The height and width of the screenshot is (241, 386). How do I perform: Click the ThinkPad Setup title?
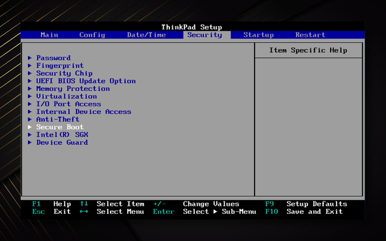click(x=191, y=27)
